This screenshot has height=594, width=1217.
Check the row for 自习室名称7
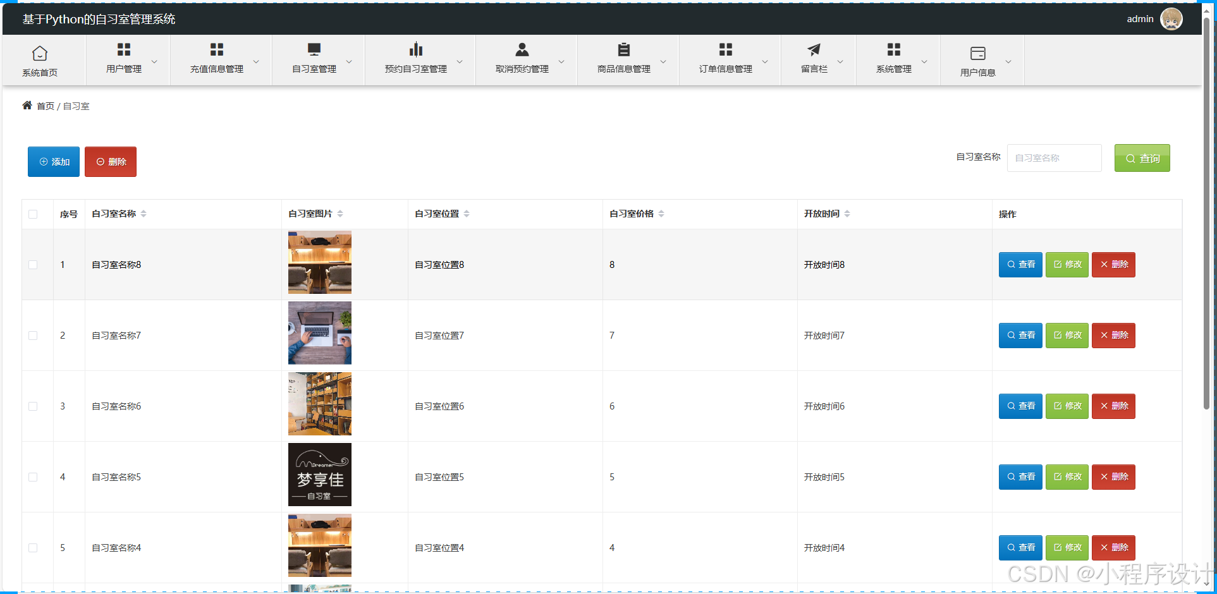33,336
